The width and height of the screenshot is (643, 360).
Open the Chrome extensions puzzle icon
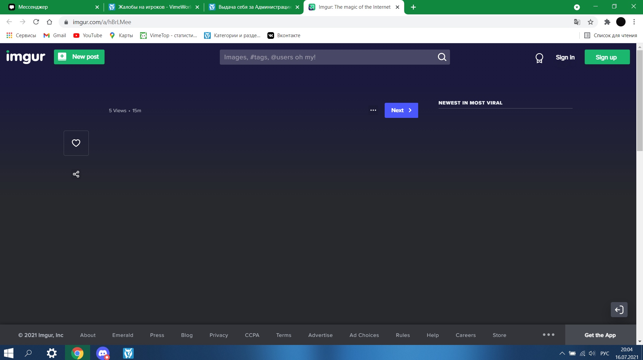pyautogui.click(x=607, y=22)
